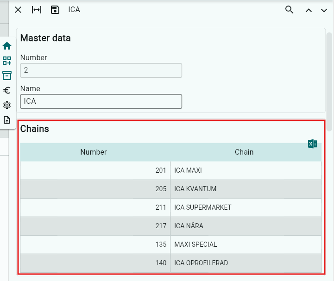Select the ICA NÄRA row
The width and height of the screenshot is (334, 281).
(171, 226)
